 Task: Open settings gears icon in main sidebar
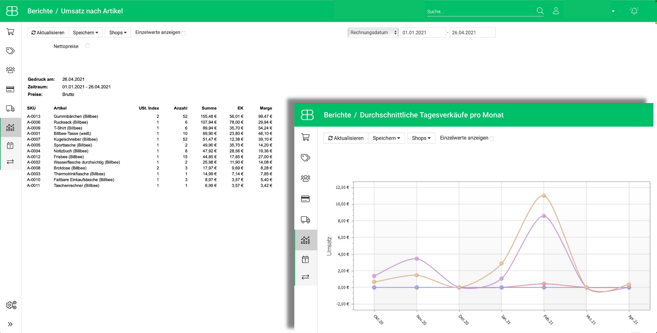(x=11, y=305)
